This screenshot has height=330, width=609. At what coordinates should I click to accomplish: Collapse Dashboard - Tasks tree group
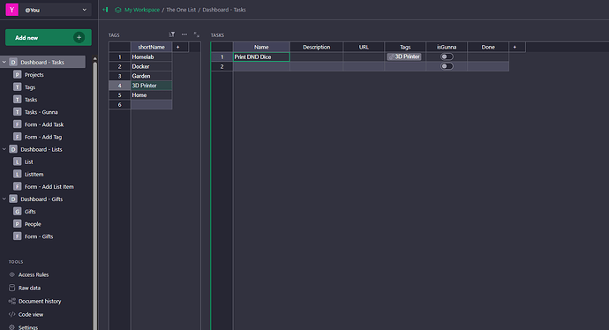pyautogui.click(x=4, y=62)
